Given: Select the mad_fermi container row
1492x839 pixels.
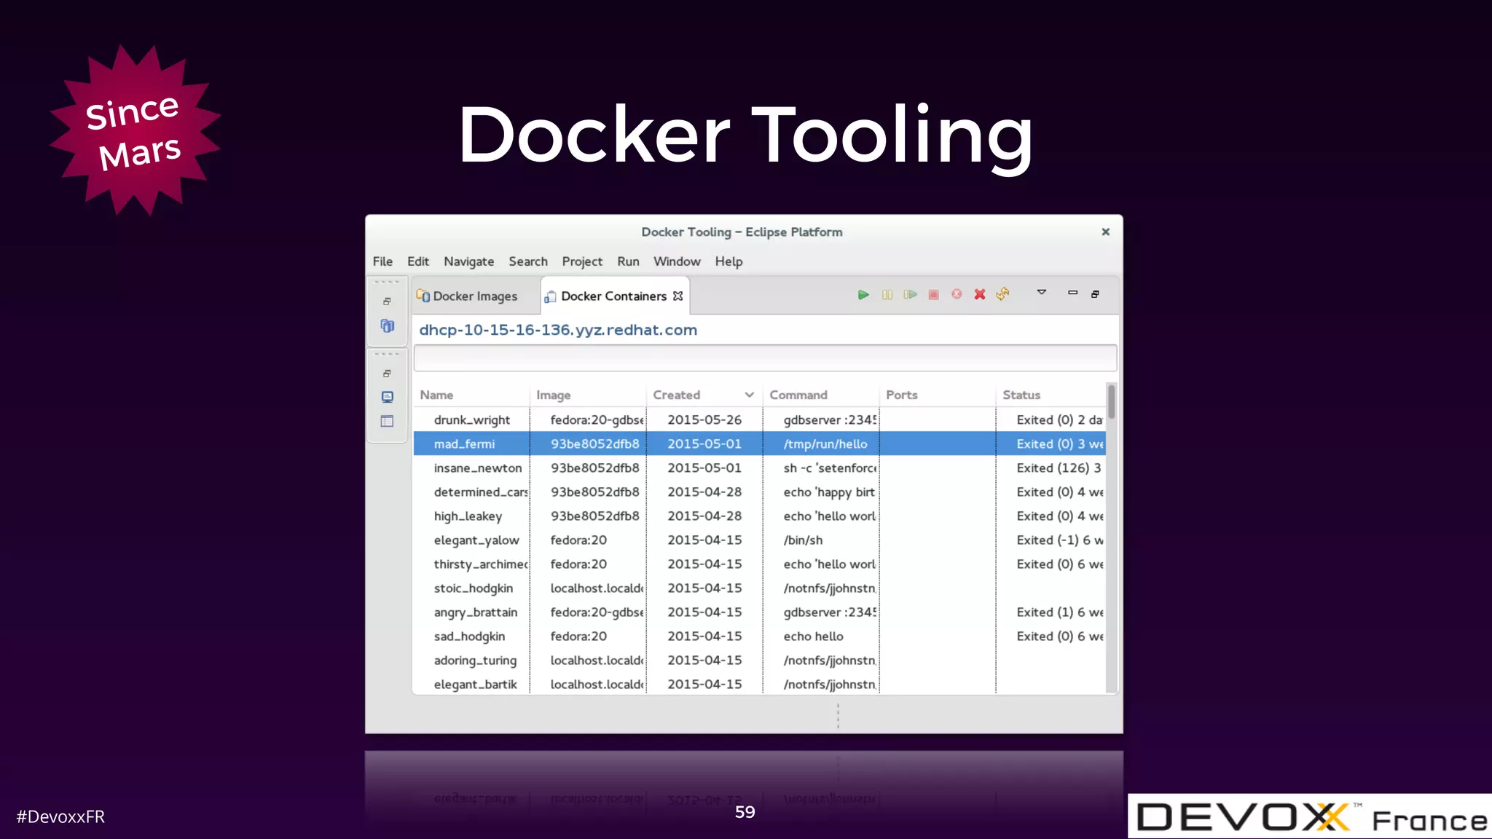Looking at the screenshot, I should 760,444.
